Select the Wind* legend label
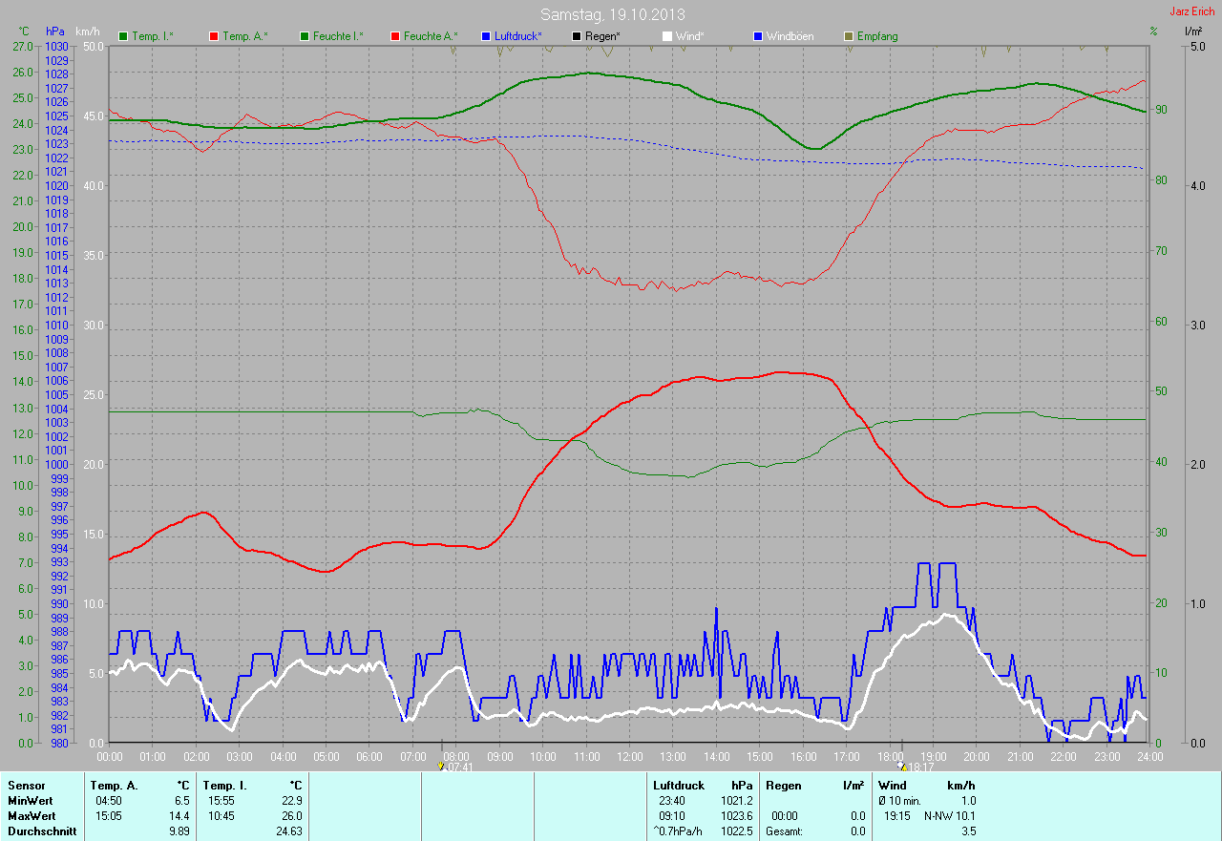Screen dimensions: 1222x841 [x=690, y=36]
